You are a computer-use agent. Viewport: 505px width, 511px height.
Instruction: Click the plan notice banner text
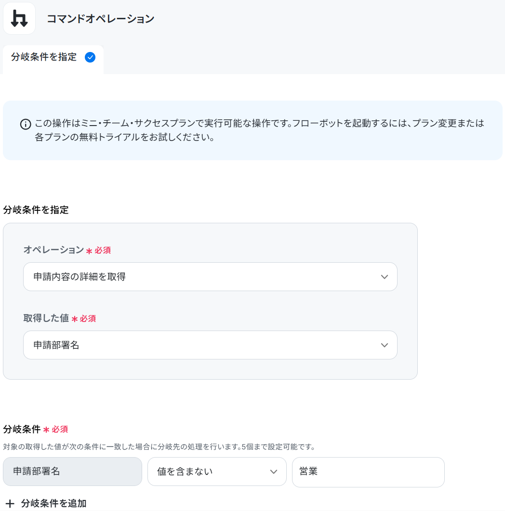[259, 130]
